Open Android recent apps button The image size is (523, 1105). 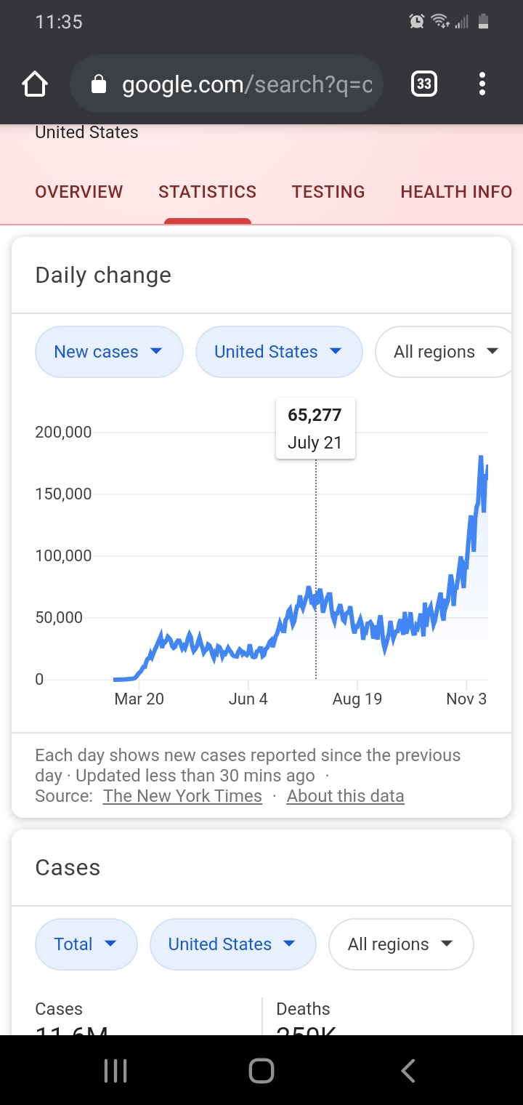point(115,1070)
